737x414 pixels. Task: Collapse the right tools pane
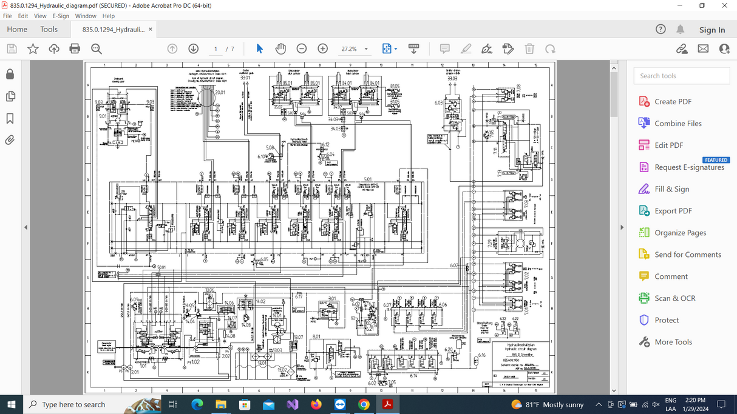(x=622, y=227)
